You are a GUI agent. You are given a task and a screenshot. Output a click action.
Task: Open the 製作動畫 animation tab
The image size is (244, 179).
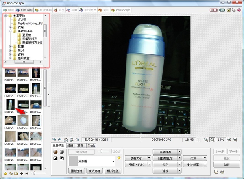[x=88, y=10]
